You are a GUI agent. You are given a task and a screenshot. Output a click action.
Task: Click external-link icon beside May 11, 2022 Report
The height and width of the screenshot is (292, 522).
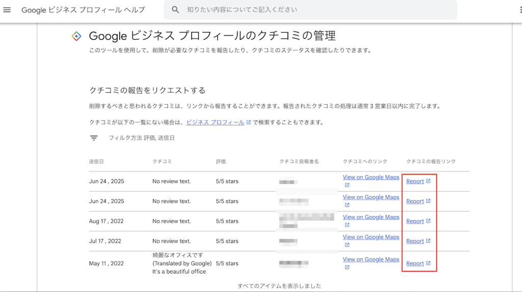click(428, 263)
